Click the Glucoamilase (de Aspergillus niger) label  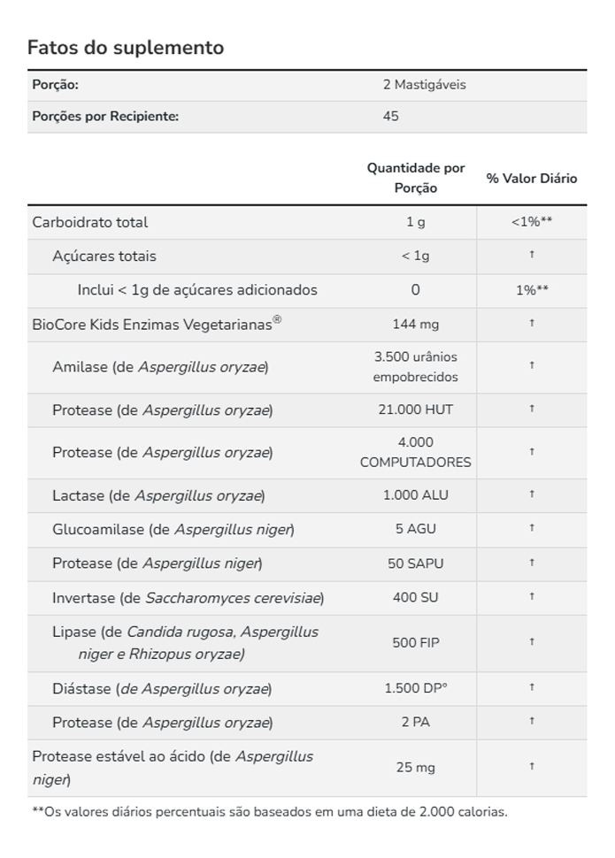173,529
